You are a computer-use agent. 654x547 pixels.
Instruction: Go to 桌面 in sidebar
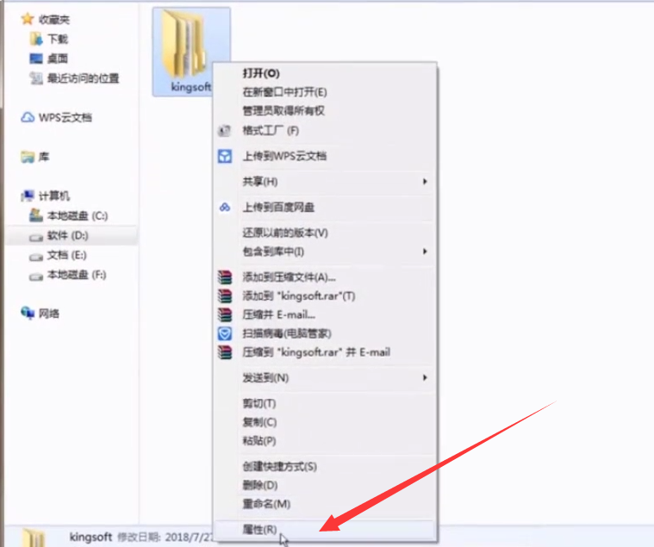[x=58, y=59]
